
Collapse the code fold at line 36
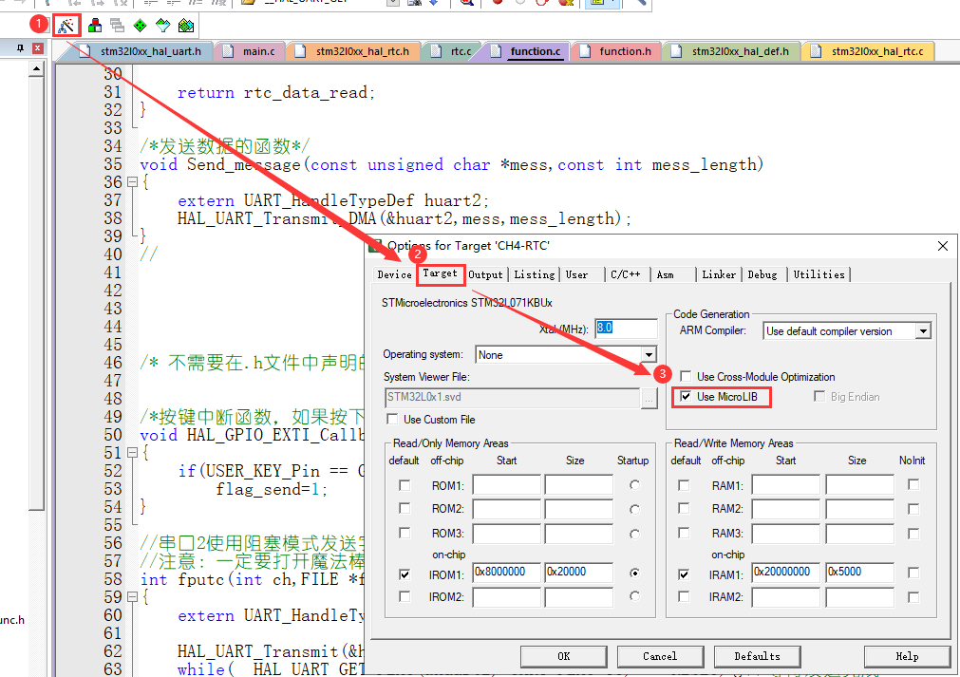132,181
